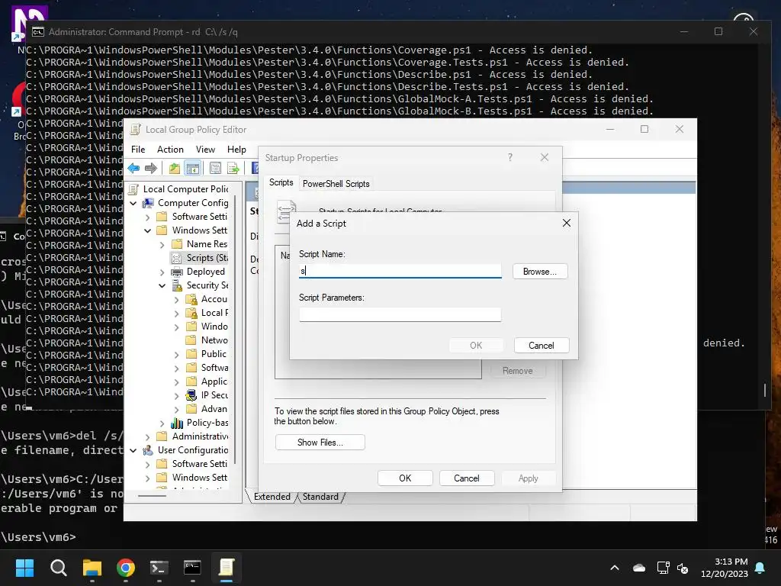Click the Name Resolution Policy folder icon
Viewport: 781px width, 586px height.
pyautogui.click(x=177, y=244)
